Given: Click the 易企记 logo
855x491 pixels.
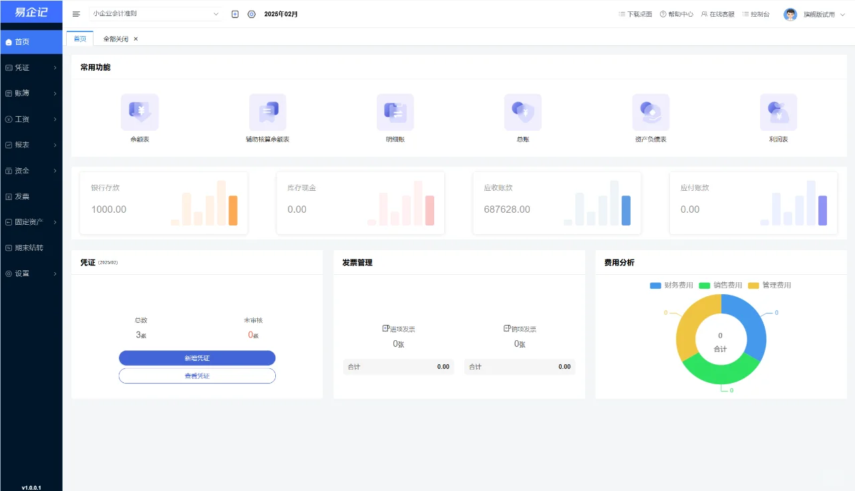Looking at the screenshot, I should [x=31, y=13].
